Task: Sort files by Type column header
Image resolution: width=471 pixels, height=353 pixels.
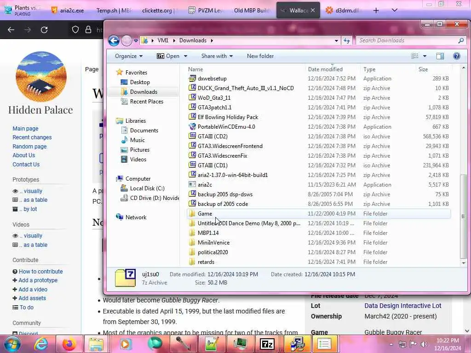Action: pos(369,69)
